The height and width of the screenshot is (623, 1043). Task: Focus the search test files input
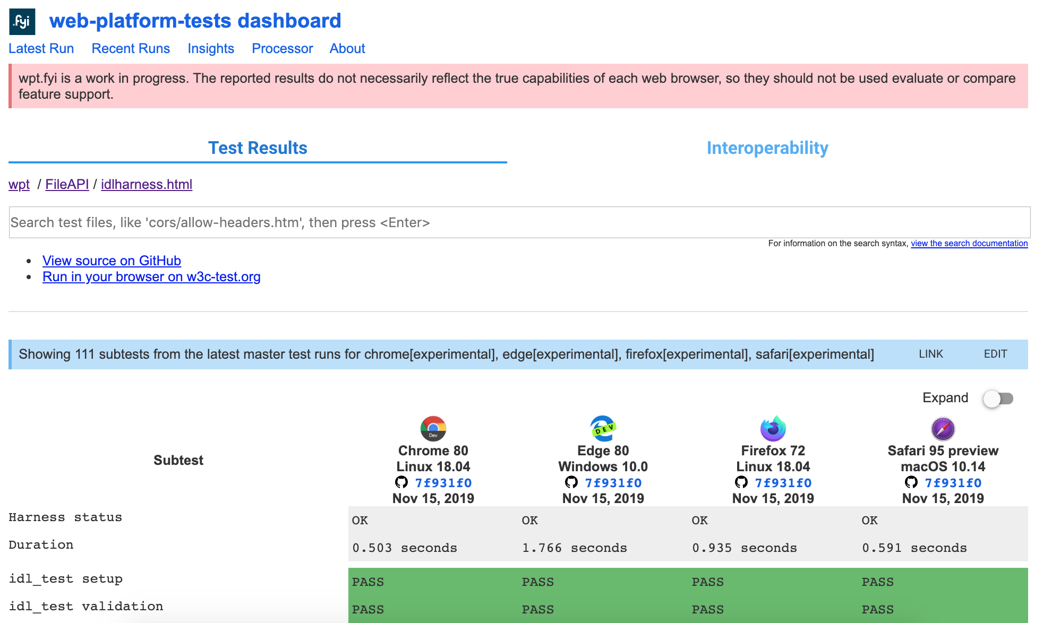click(x=519, y=222)
